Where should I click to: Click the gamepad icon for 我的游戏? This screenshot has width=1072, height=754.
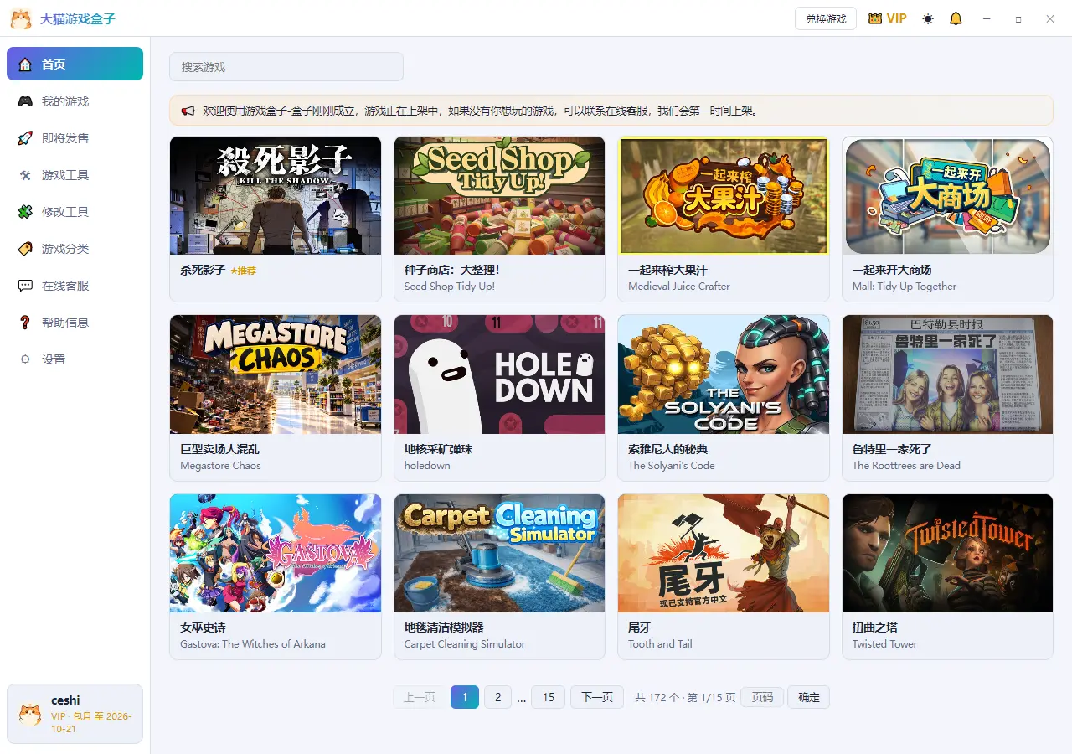pyautogui.click(x=25, y=101)
